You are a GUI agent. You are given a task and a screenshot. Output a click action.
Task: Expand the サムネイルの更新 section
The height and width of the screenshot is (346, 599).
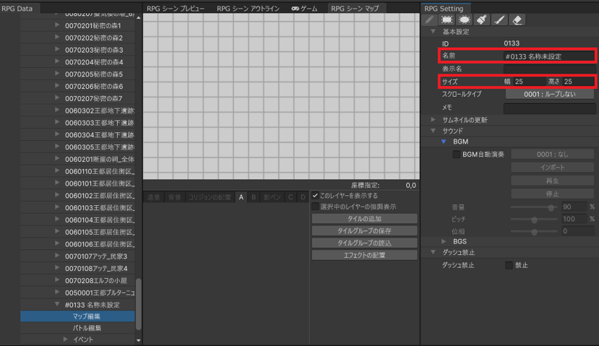[434, 119]
